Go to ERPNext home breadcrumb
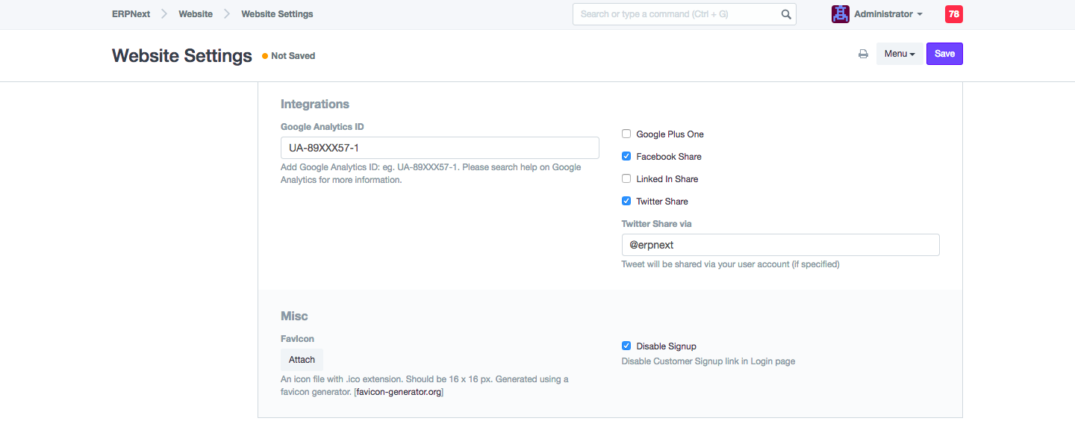Viewport: 1075px width, 430px height. tap(131, 14)
